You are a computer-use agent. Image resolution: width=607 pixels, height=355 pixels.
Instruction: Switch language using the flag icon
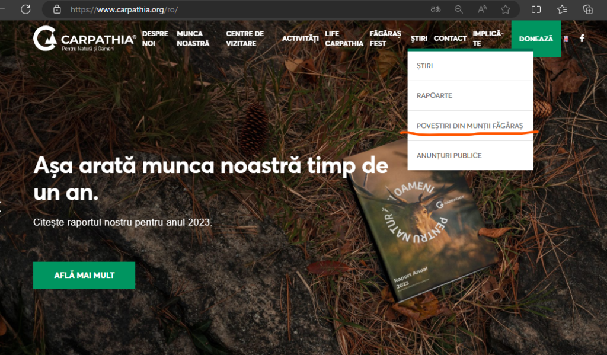[x=566, y=39]
